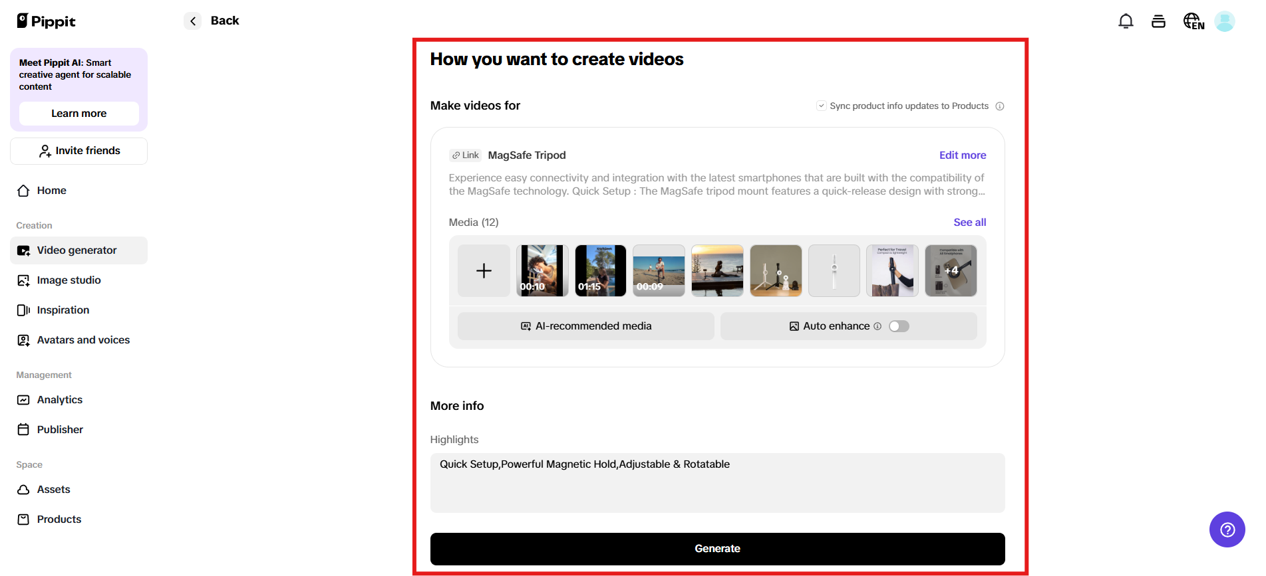The width and height of the screenshot is (1266, 576).
Task: Click the Highlights text field
Action: point(717,483)
